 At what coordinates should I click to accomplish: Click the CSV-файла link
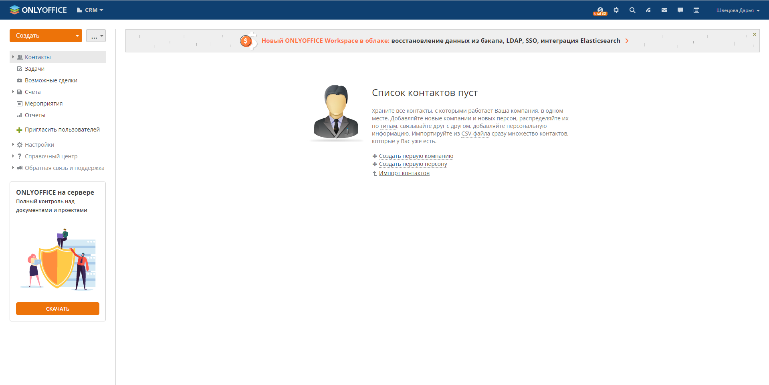click(476, 134)
